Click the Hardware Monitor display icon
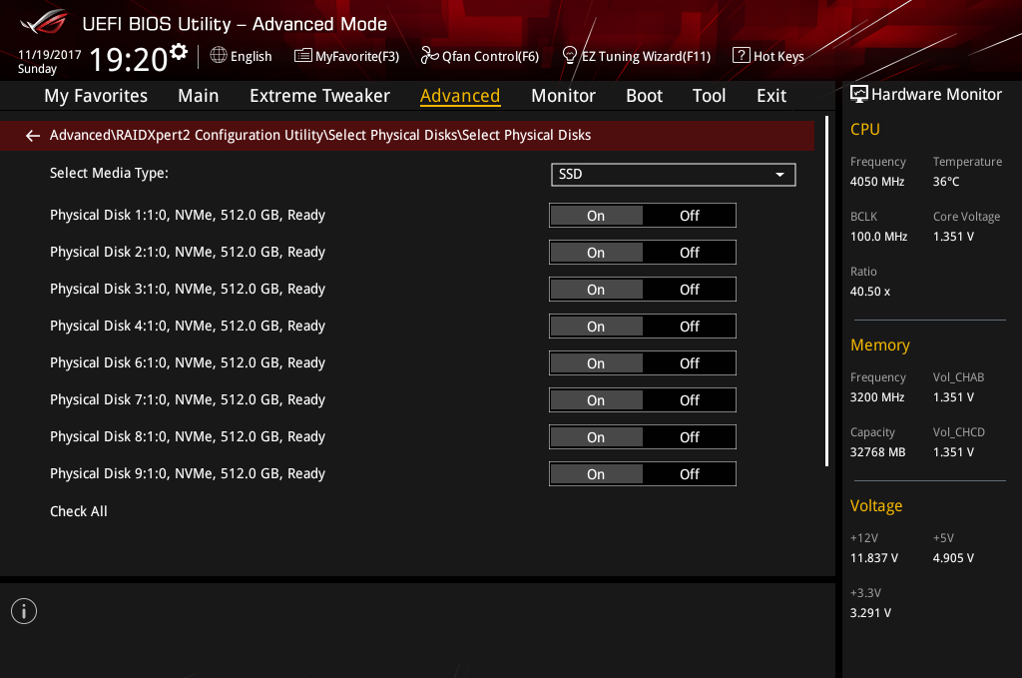The width and height of the screenshot is (1022, 678). point(859,95)
